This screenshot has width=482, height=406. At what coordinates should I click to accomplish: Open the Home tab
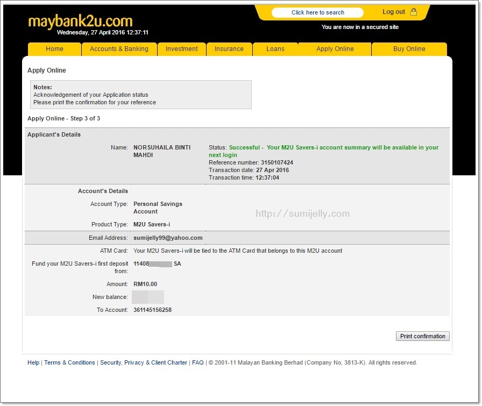[x=54, y=49]
